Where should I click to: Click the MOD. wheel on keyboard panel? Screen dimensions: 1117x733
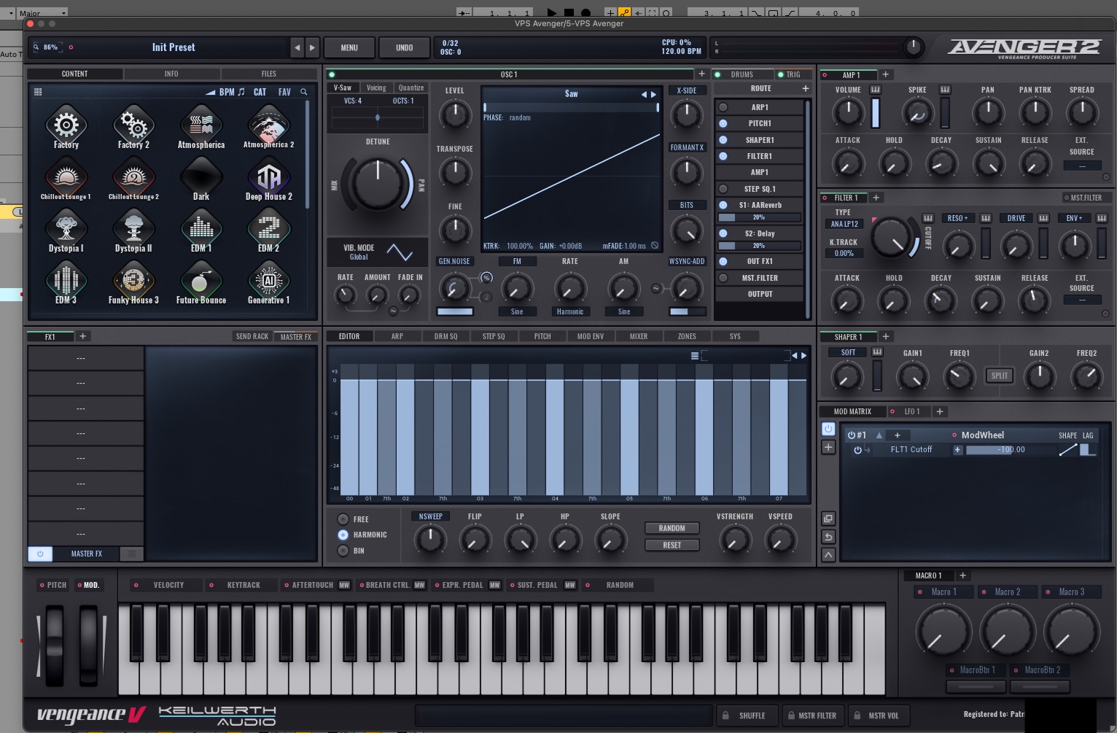88,645
